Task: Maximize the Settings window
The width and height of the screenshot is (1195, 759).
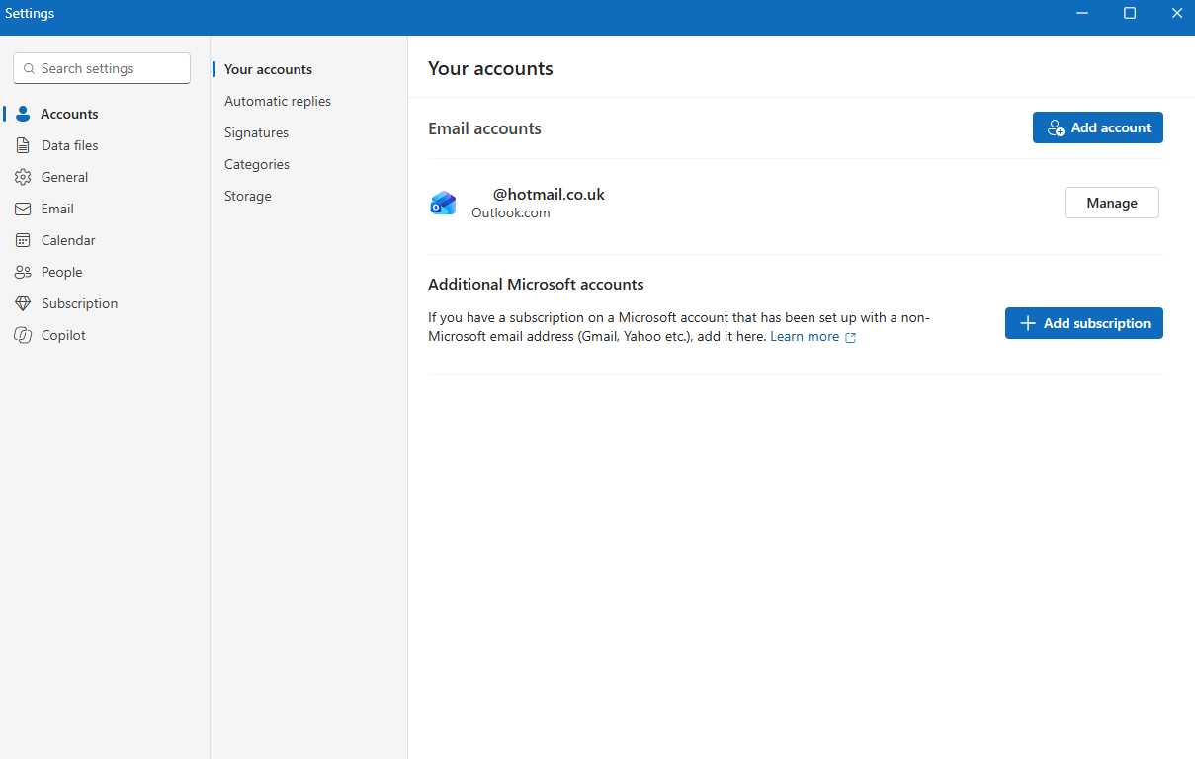Action: coord(1130,13)
